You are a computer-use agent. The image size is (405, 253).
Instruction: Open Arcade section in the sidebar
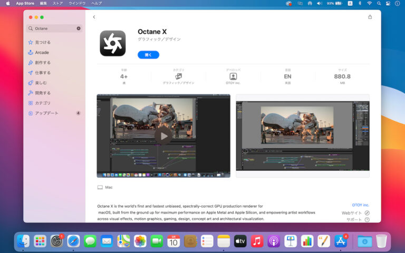pyautogui.click(x=42, y=53)
